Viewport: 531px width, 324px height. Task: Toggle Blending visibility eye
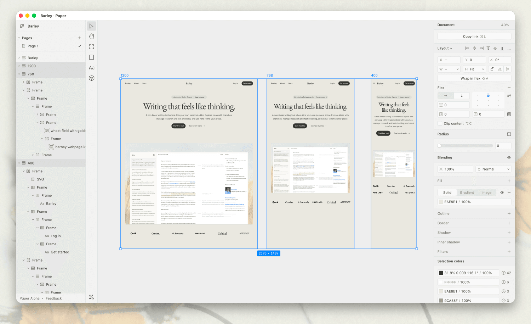click(x=509, y=157)
